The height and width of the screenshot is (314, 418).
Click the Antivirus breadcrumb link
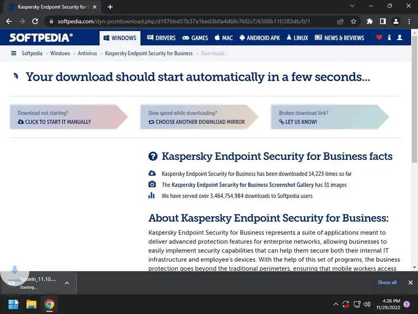tap(87, 54)
